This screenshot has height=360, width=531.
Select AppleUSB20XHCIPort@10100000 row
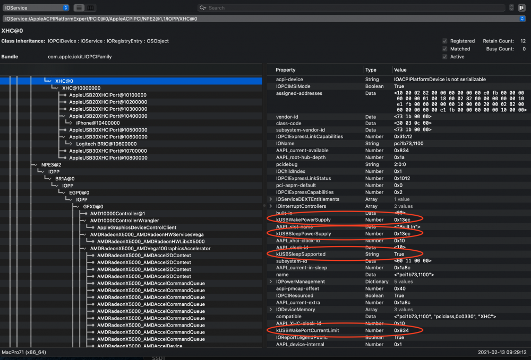point(131,95)
